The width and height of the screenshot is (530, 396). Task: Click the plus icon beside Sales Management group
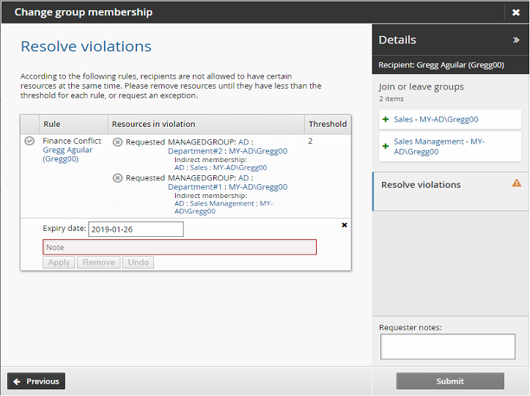(x=386, y=146)
